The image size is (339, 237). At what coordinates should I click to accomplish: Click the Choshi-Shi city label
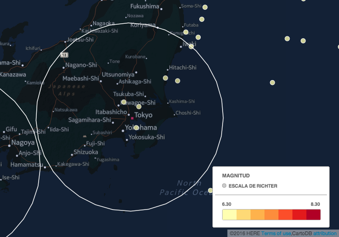pos(189,113)
